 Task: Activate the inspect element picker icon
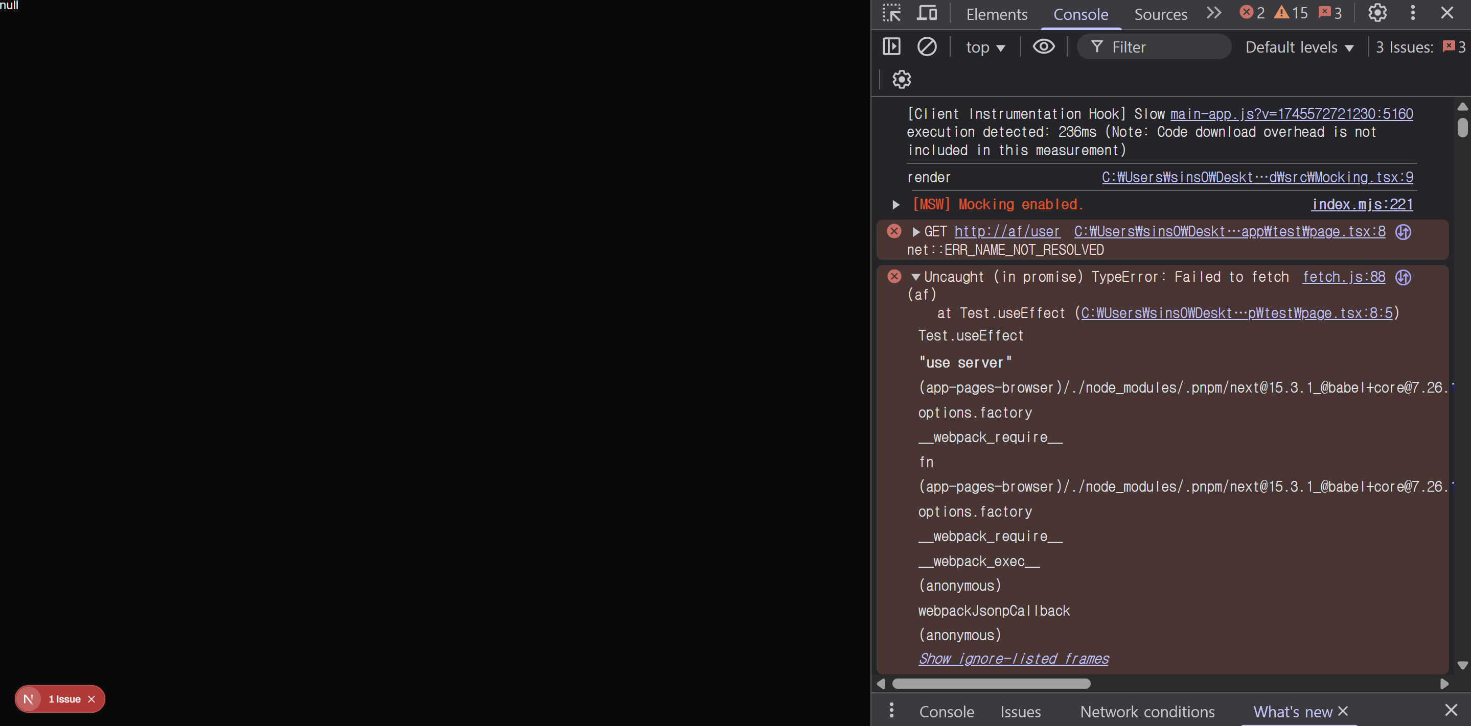[x=891, y=13]
